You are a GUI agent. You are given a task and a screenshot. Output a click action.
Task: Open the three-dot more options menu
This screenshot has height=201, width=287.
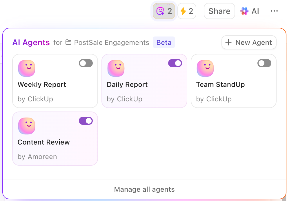click(x=274, y=11)
